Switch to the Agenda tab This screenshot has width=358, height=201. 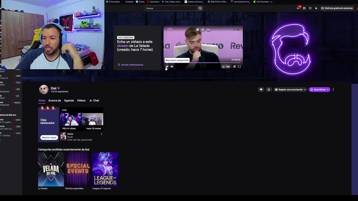pos(69,100)
